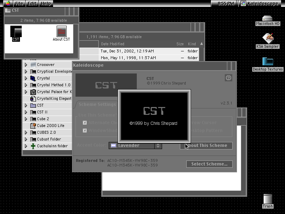Expand the CUBES 2.0 disclosure triangle
The height and width of the screenshot is (214, 285).
26,132
